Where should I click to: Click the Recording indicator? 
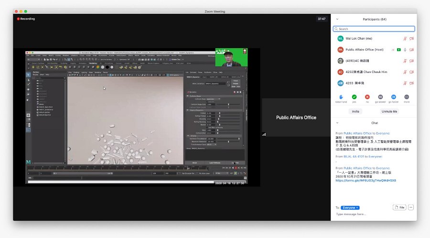tap(26, 19)
